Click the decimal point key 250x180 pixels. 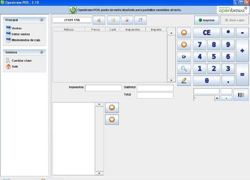point(228,80)
